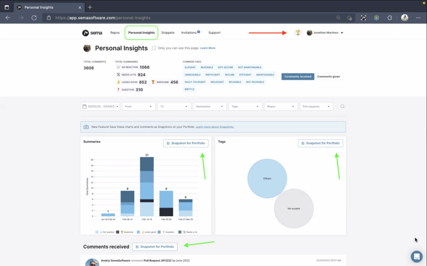This screenshot has width=427, height=266.
Task: Go to the Snippets page
Action: (x=168, y=33)
